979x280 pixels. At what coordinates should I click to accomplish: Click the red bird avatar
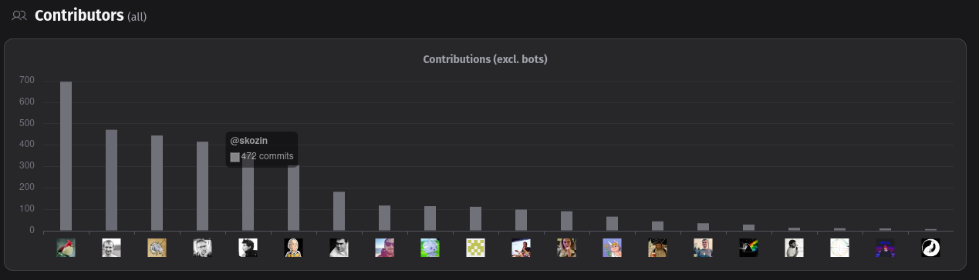click(x=66, y=248)
